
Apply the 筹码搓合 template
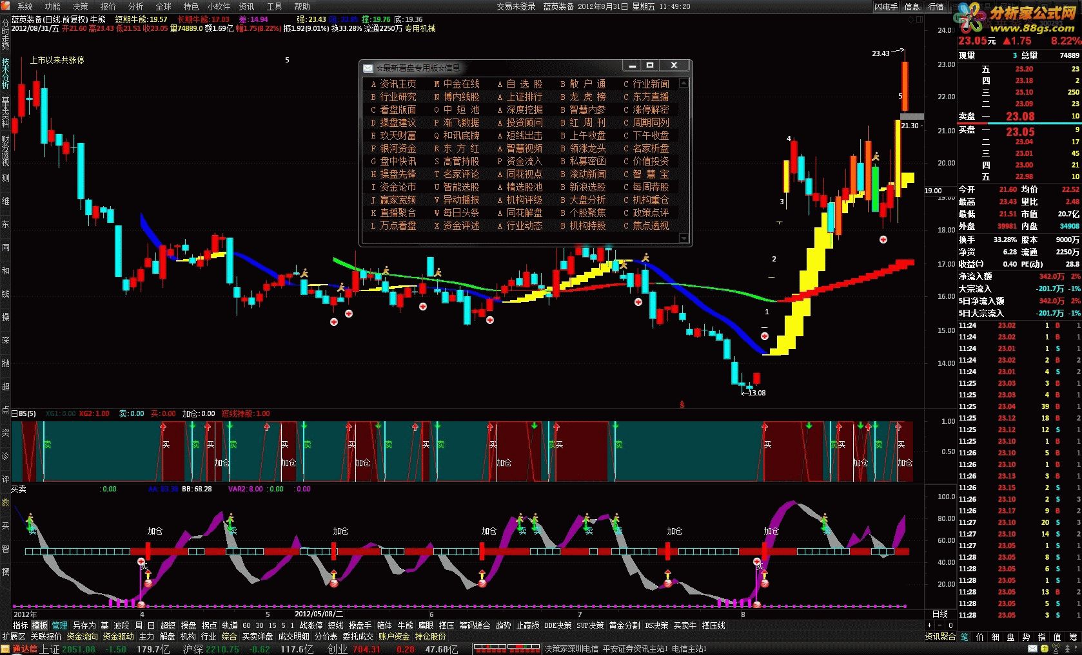pos(475,625)
